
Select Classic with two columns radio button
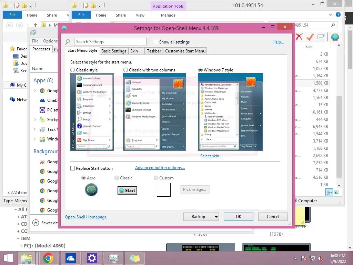click(x=125, y=70)
